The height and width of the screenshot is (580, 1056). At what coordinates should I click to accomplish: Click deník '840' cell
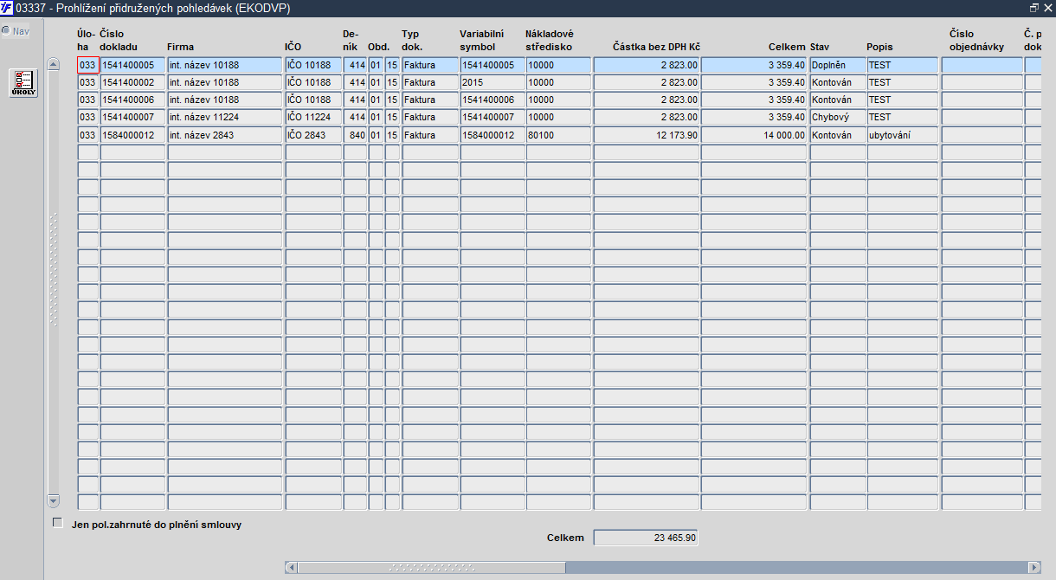(355, 135)
